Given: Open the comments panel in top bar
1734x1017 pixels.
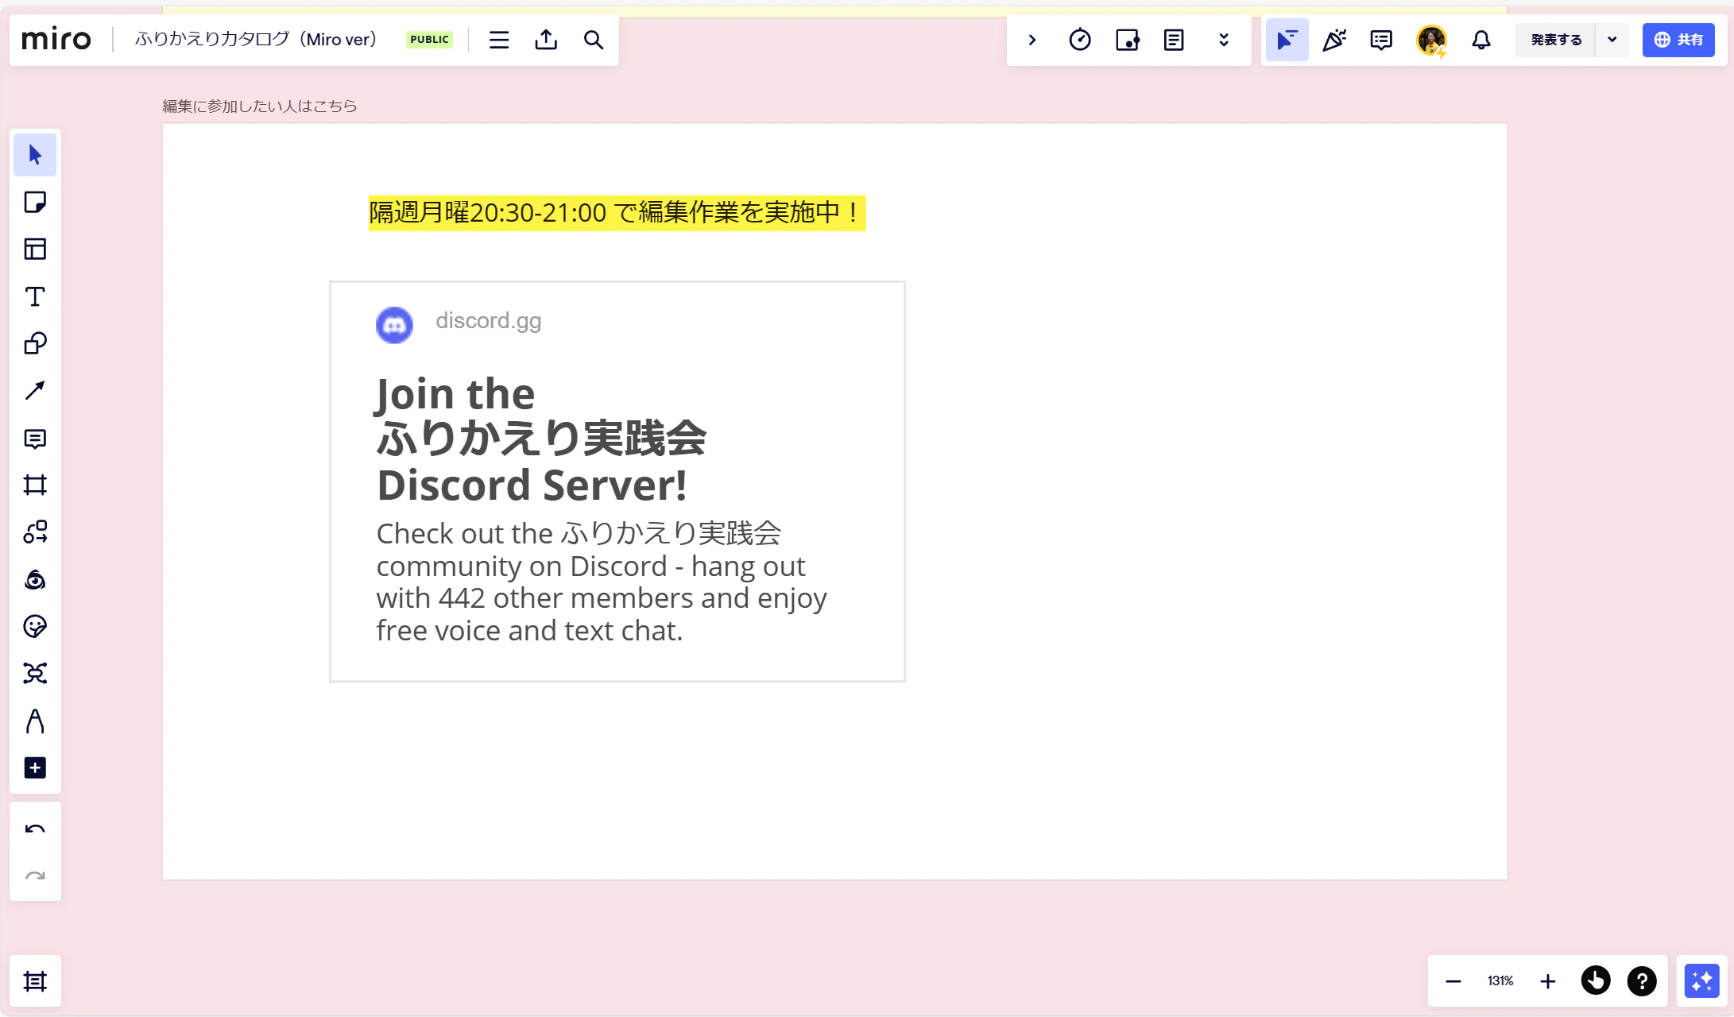Looking at the screenshot, I should point(1381,40).
